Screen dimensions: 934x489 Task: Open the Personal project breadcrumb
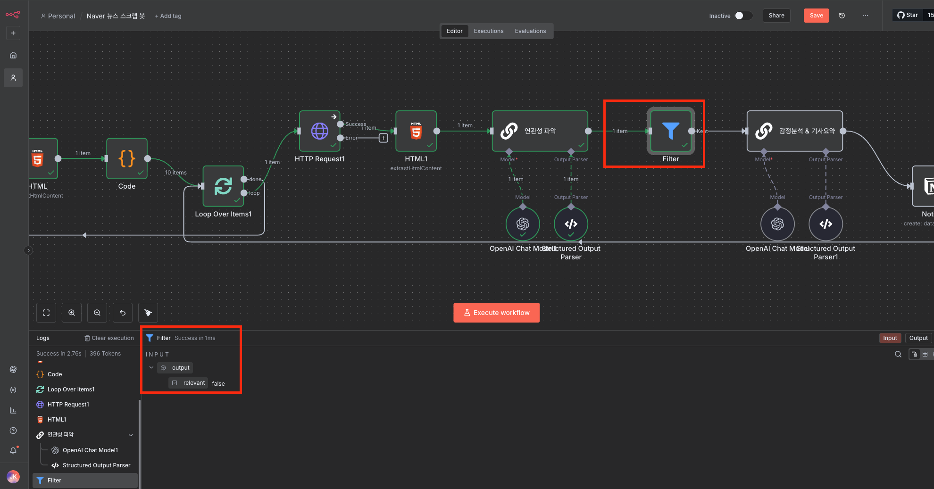pos(58,16)
